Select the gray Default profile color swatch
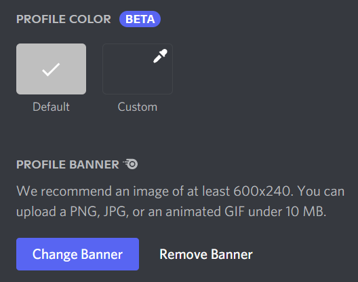 [x=51, y=69]
